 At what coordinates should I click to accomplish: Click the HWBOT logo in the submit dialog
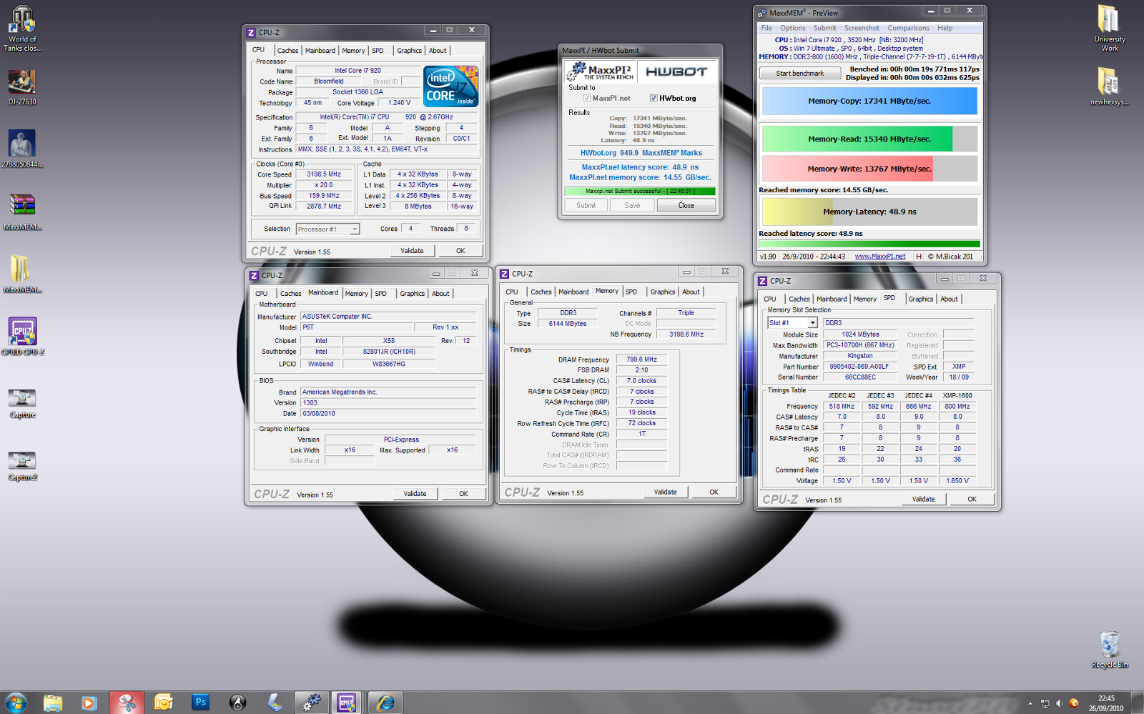coord(676,71)
